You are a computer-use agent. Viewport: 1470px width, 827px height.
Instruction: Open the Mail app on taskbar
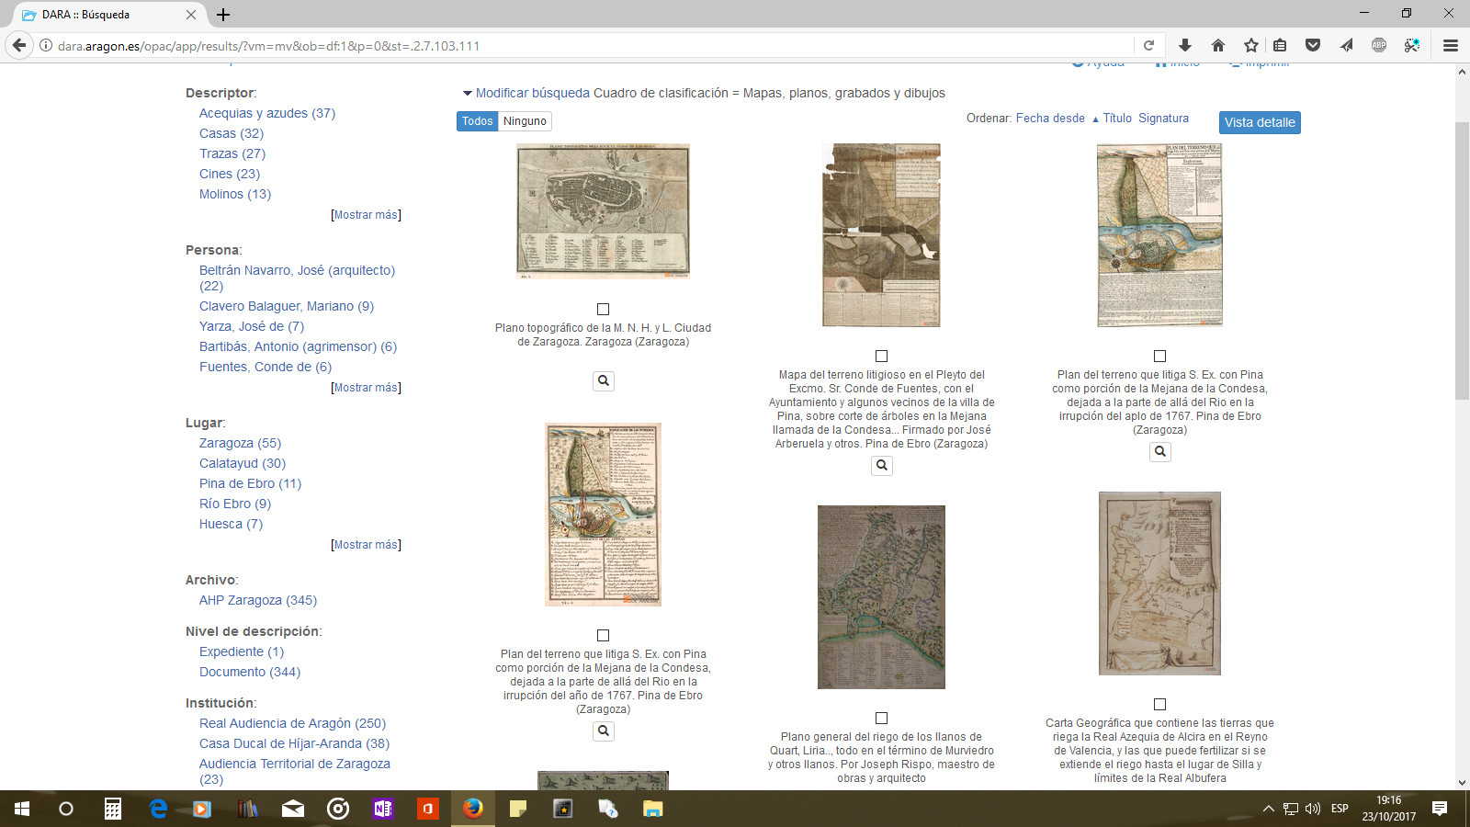click(x=293, y=809)
